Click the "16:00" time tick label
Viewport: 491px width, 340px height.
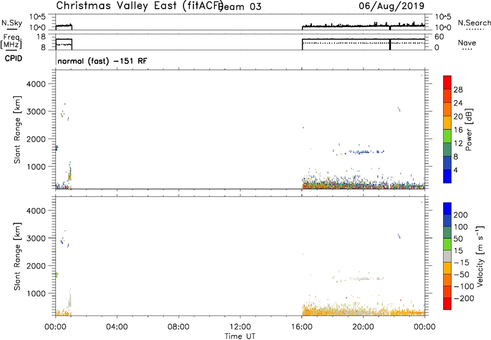click(x=302, y=326)
